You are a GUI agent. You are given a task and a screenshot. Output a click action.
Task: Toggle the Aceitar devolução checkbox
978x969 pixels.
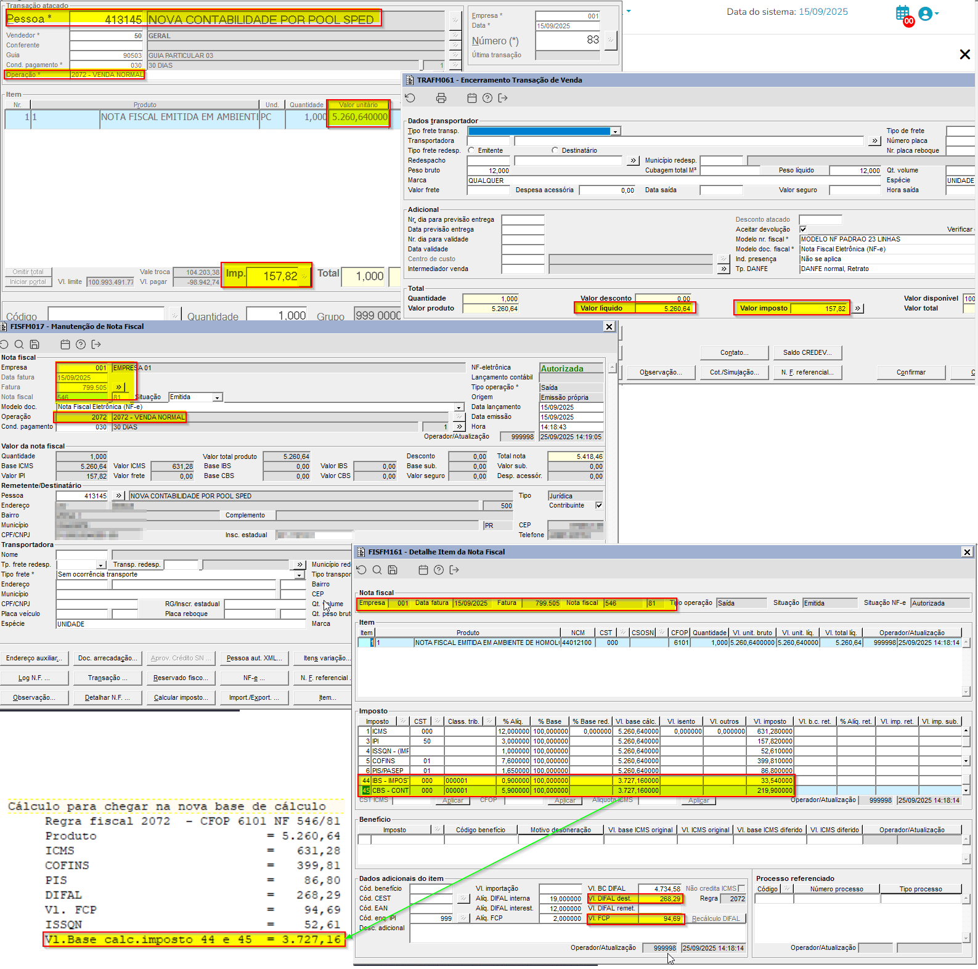pos(803,229)
